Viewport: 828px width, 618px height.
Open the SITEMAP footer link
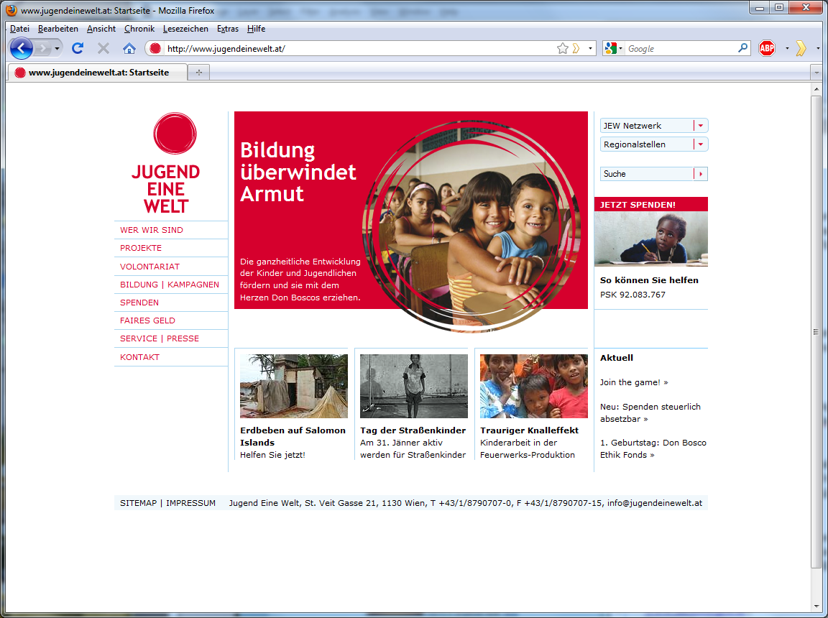click(x=138, y=503)
